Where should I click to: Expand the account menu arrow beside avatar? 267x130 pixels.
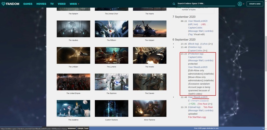pos(244,4)
